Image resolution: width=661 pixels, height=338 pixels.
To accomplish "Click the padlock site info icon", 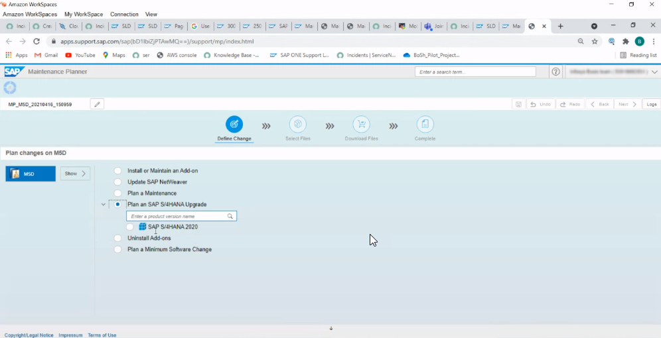I will pyautogui.click(x=54, y=41).
